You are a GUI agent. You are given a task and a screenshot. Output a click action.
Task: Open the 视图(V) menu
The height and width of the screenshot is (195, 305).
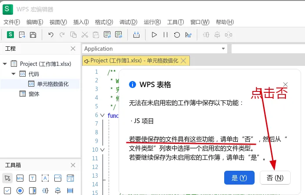pyautogui.click(x=58, y=22)
